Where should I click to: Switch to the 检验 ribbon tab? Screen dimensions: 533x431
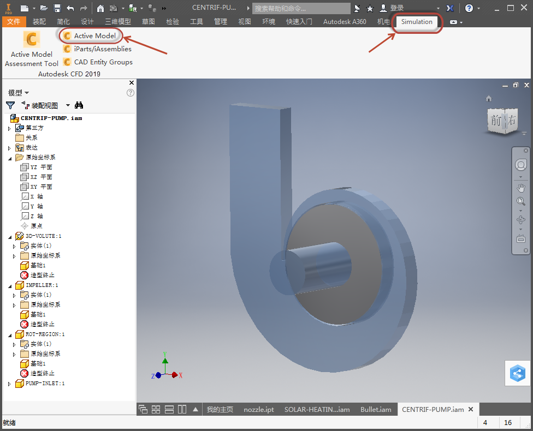point(173,22)
